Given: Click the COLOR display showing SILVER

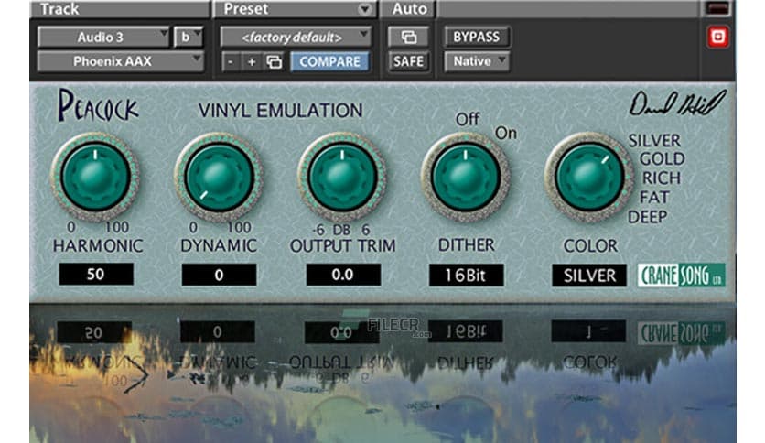Looking at the screenshot, I should (589, 275).
